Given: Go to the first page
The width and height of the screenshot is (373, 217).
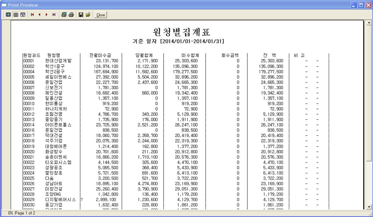Looking at the screenshot, I should [32, 15].
